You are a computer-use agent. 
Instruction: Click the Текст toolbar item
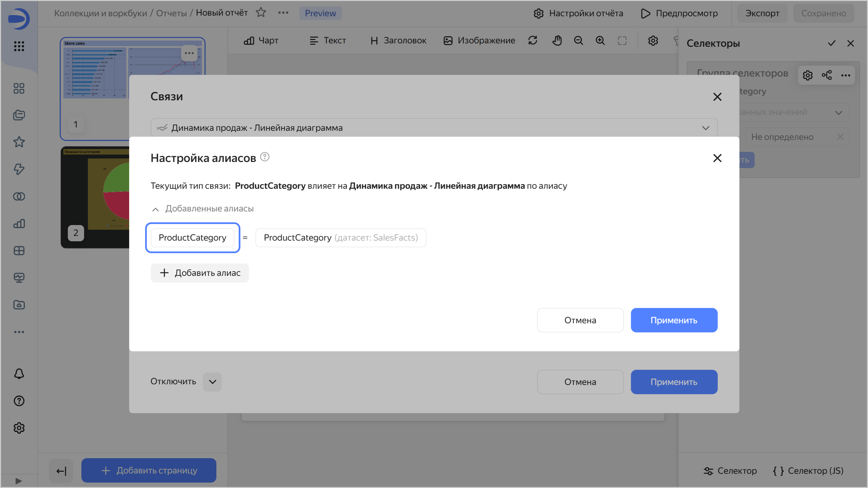point(328,41)
